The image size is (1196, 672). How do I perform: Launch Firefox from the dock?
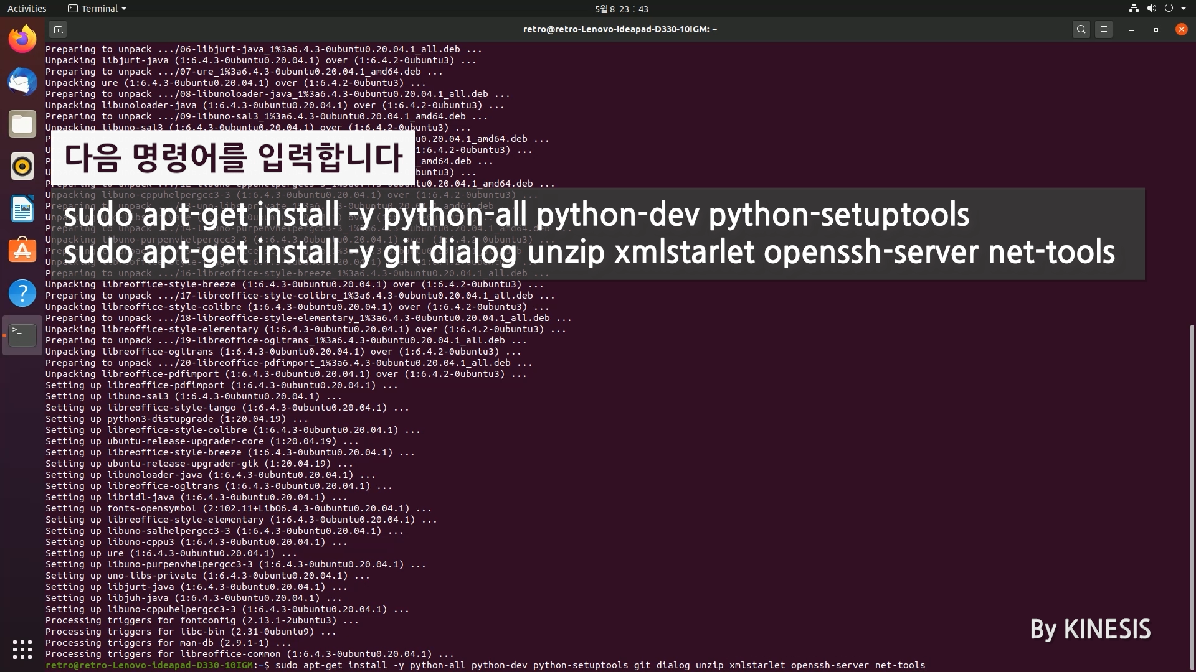pyautogui.click(x=22, y=40)
